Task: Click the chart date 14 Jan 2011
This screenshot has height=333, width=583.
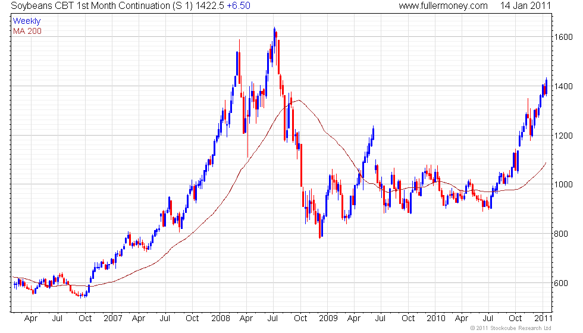Action: click(525, 6)
